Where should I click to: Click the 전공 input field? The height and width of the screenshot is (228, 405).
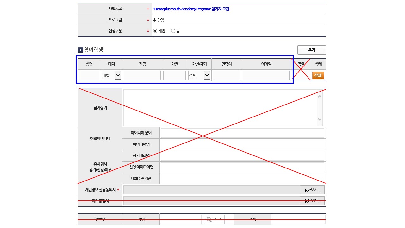(142, 75)
